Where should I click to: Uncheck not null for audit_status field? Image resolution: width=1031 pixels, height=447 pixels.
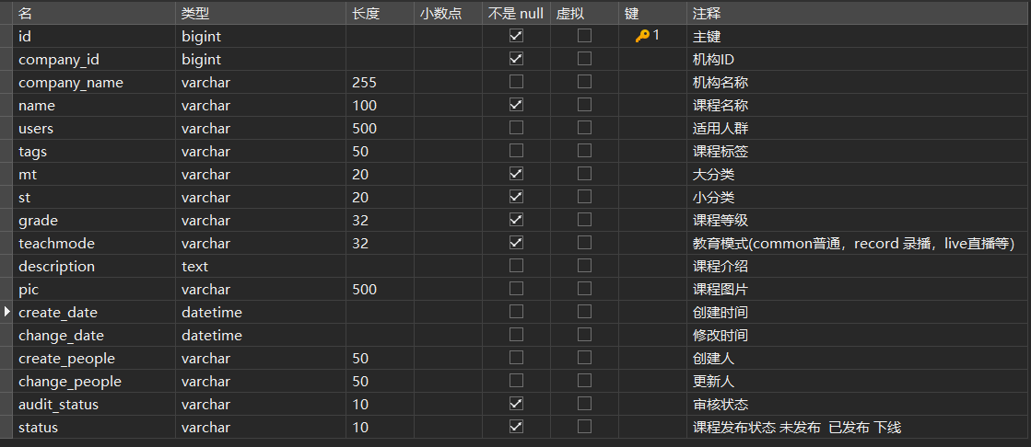point(516,403)
